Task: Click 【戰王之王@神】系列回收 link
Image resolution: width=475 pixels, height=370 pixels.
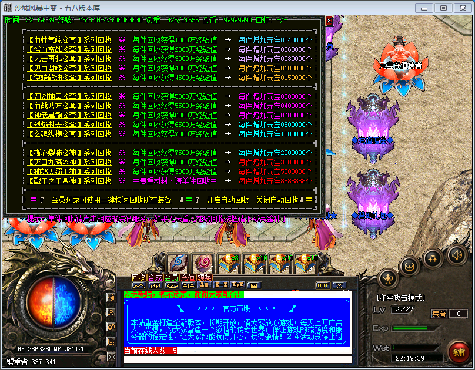Action: click(69, 181)
